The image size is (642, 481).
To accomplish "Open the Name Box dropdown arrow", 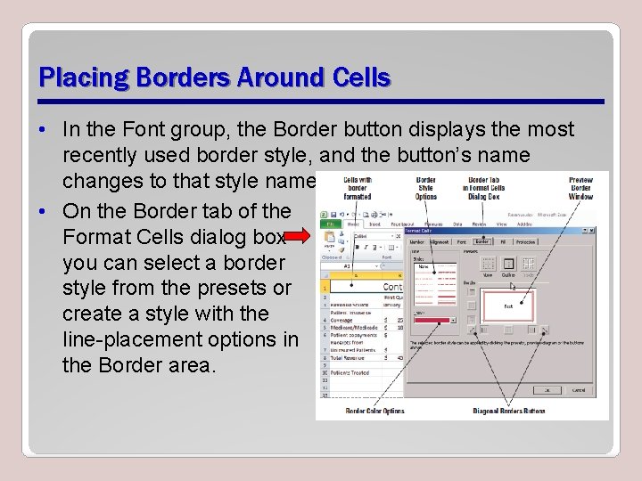I will coord(376,266).
